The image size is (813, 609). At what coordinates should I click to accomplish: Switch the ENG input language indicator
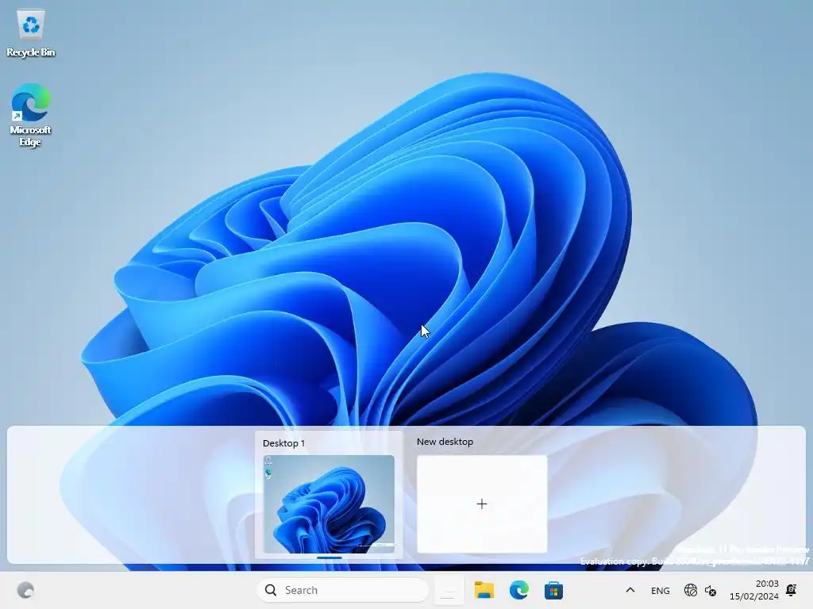click(x=660, y=590)
